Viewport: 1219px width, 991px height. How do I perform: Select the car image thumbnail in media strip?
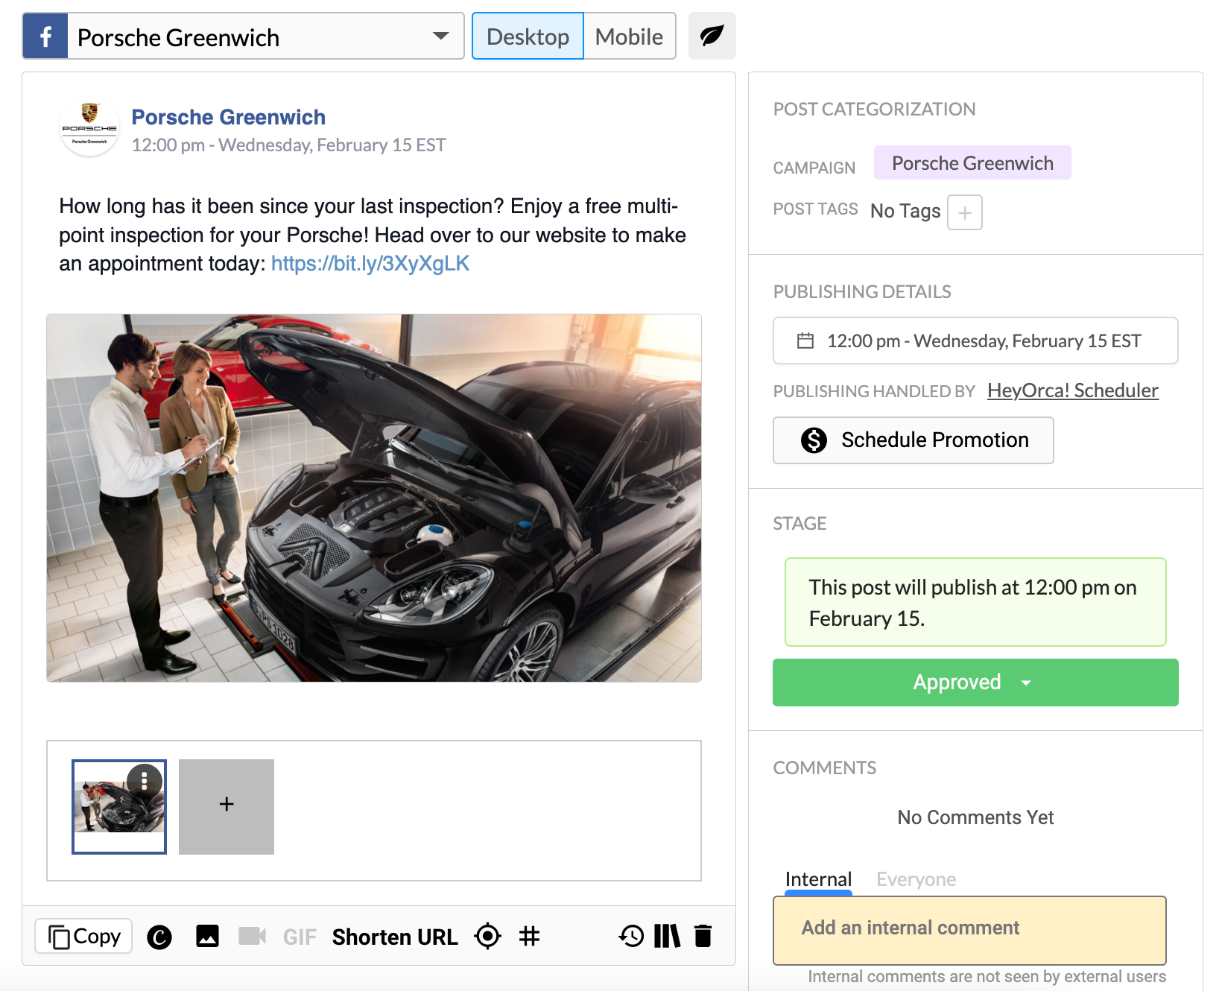click(119, 807)
